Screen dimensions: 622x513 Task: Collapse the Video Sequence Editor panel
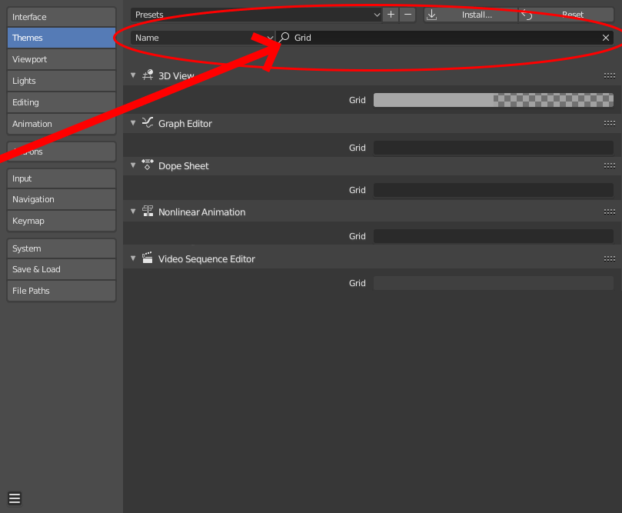[x=133, y=258]
